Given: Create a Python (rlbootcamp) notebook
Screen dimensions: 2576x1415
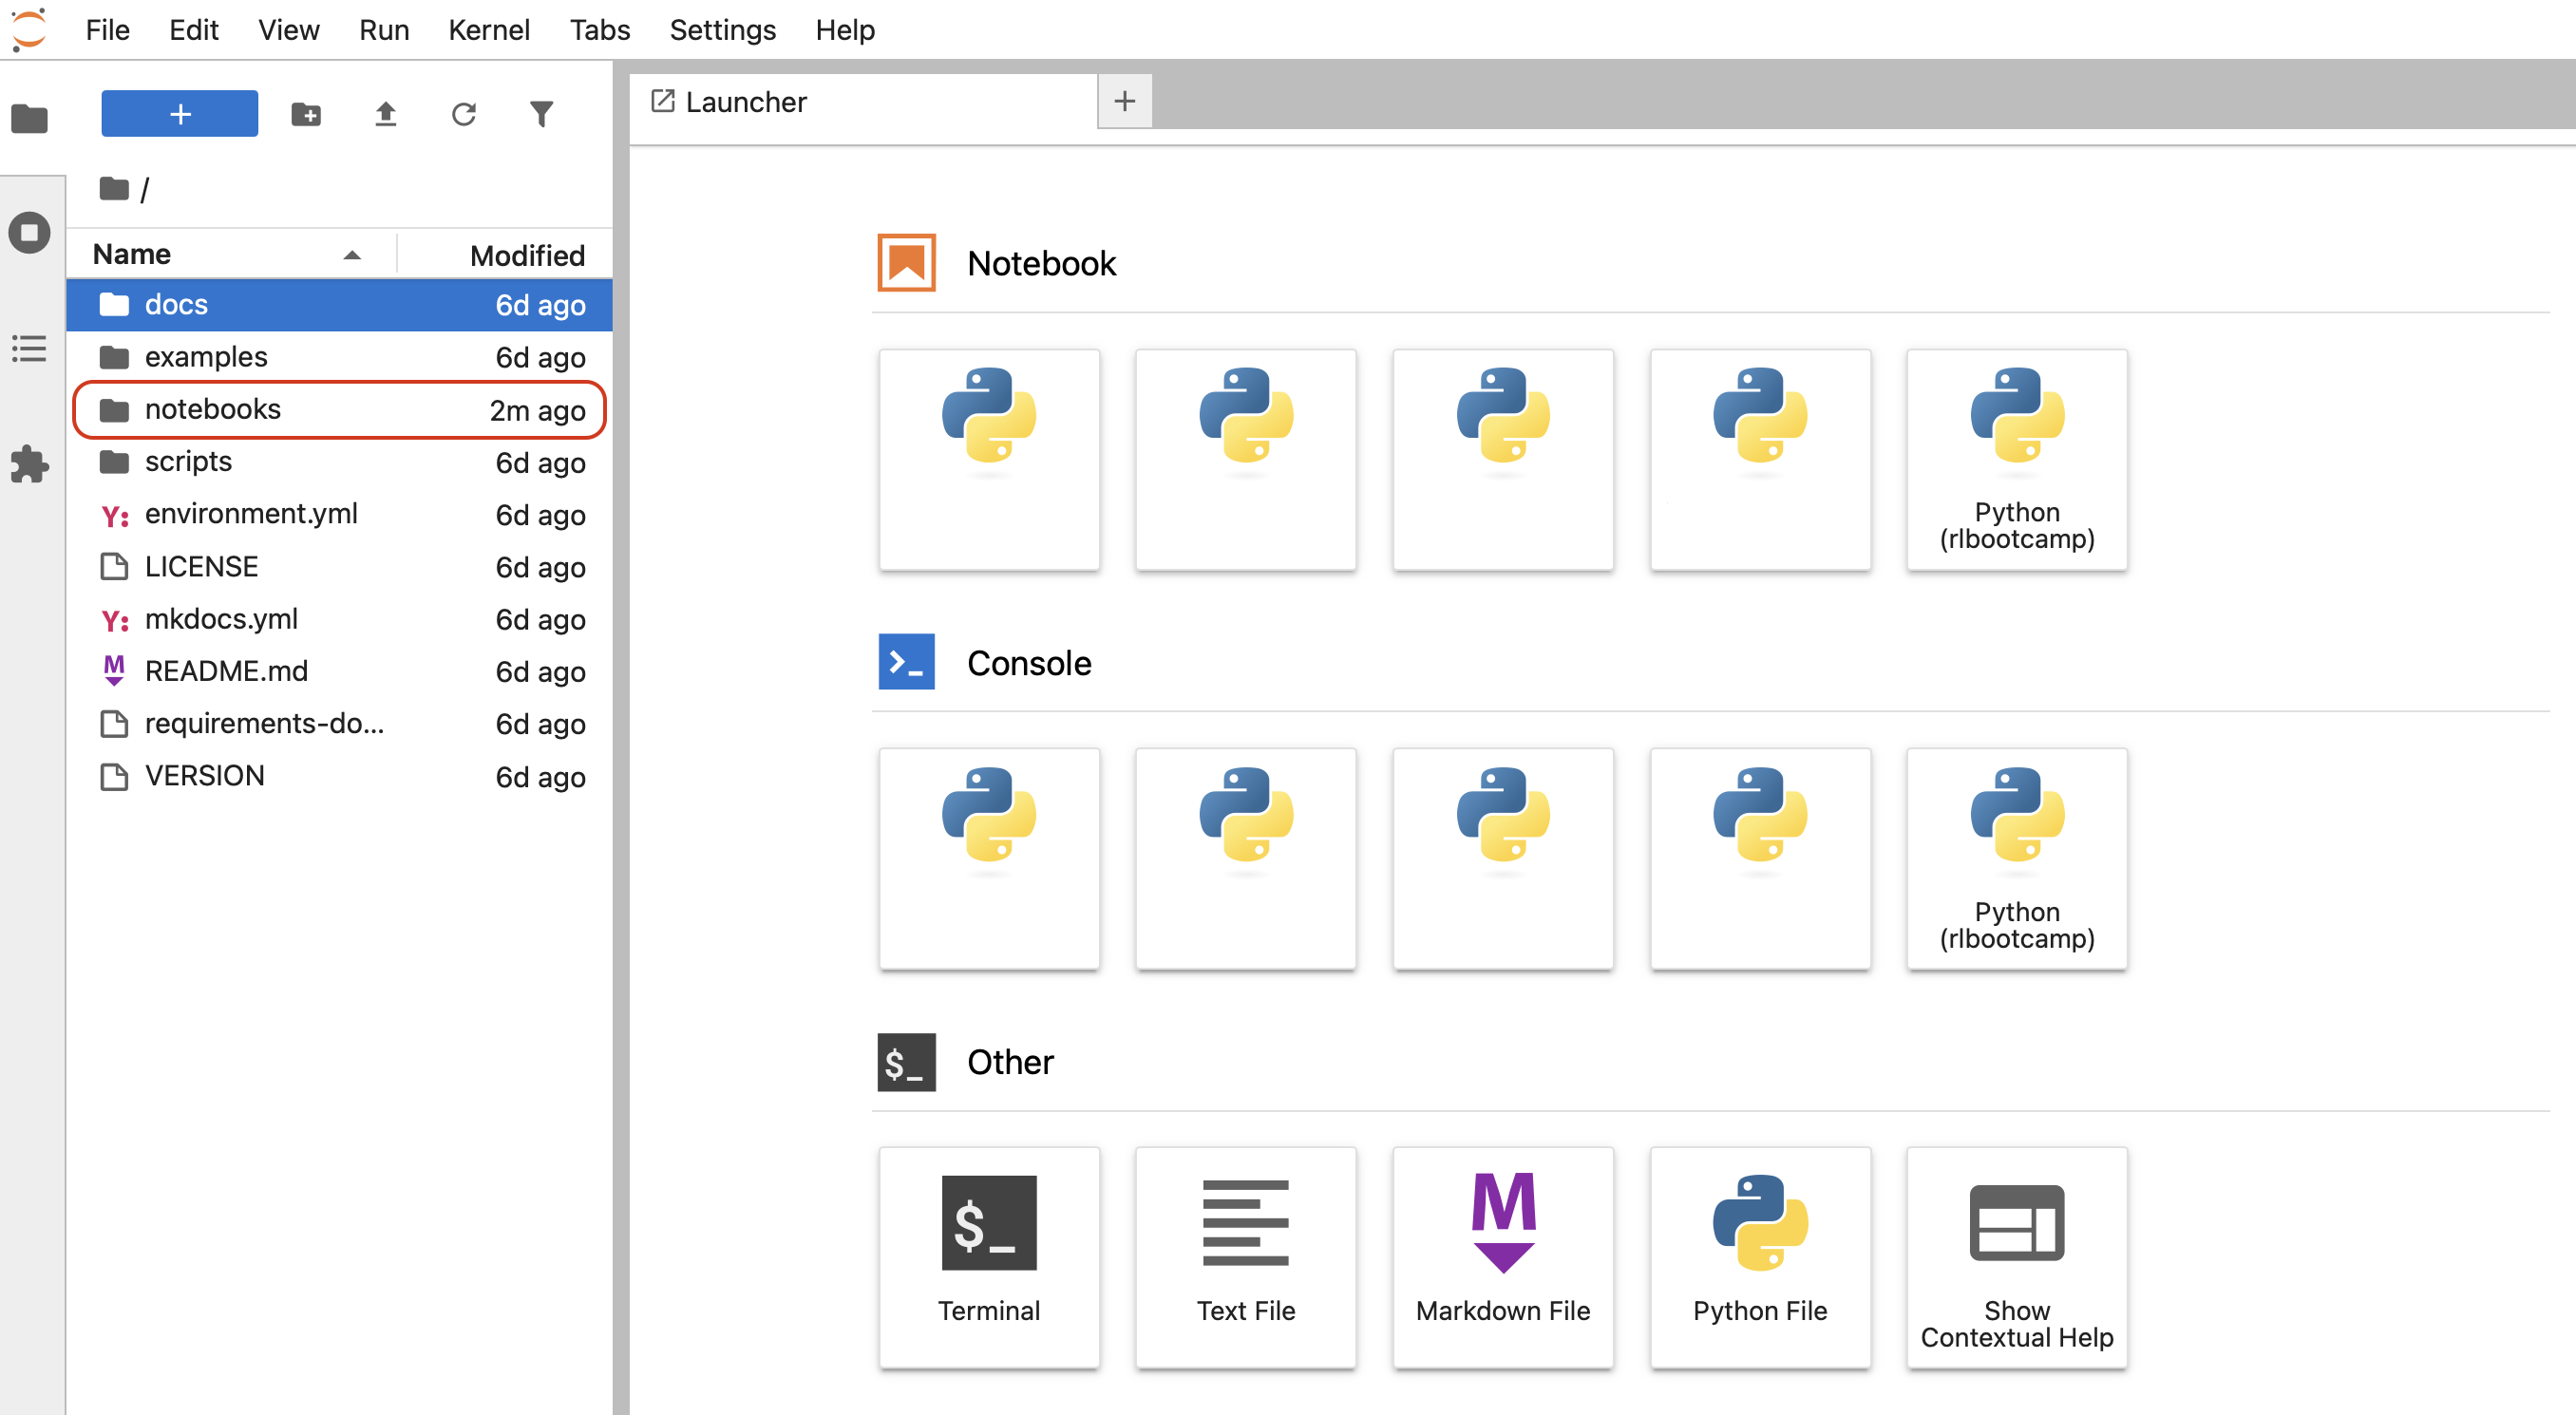Looking at the screenshot, I should click(x=2017, y=460).
